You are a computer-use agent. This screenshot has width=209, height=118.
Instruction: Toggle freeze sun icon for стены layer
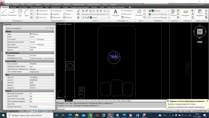[86, 17]
